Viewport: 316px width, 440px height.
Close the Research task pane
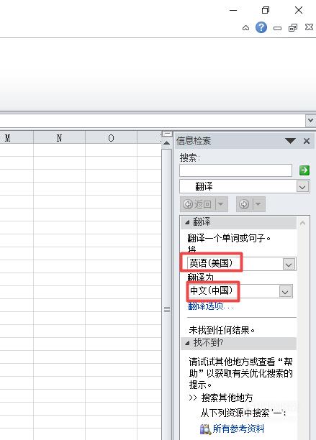pyautogui.click(x=307, y=141)
